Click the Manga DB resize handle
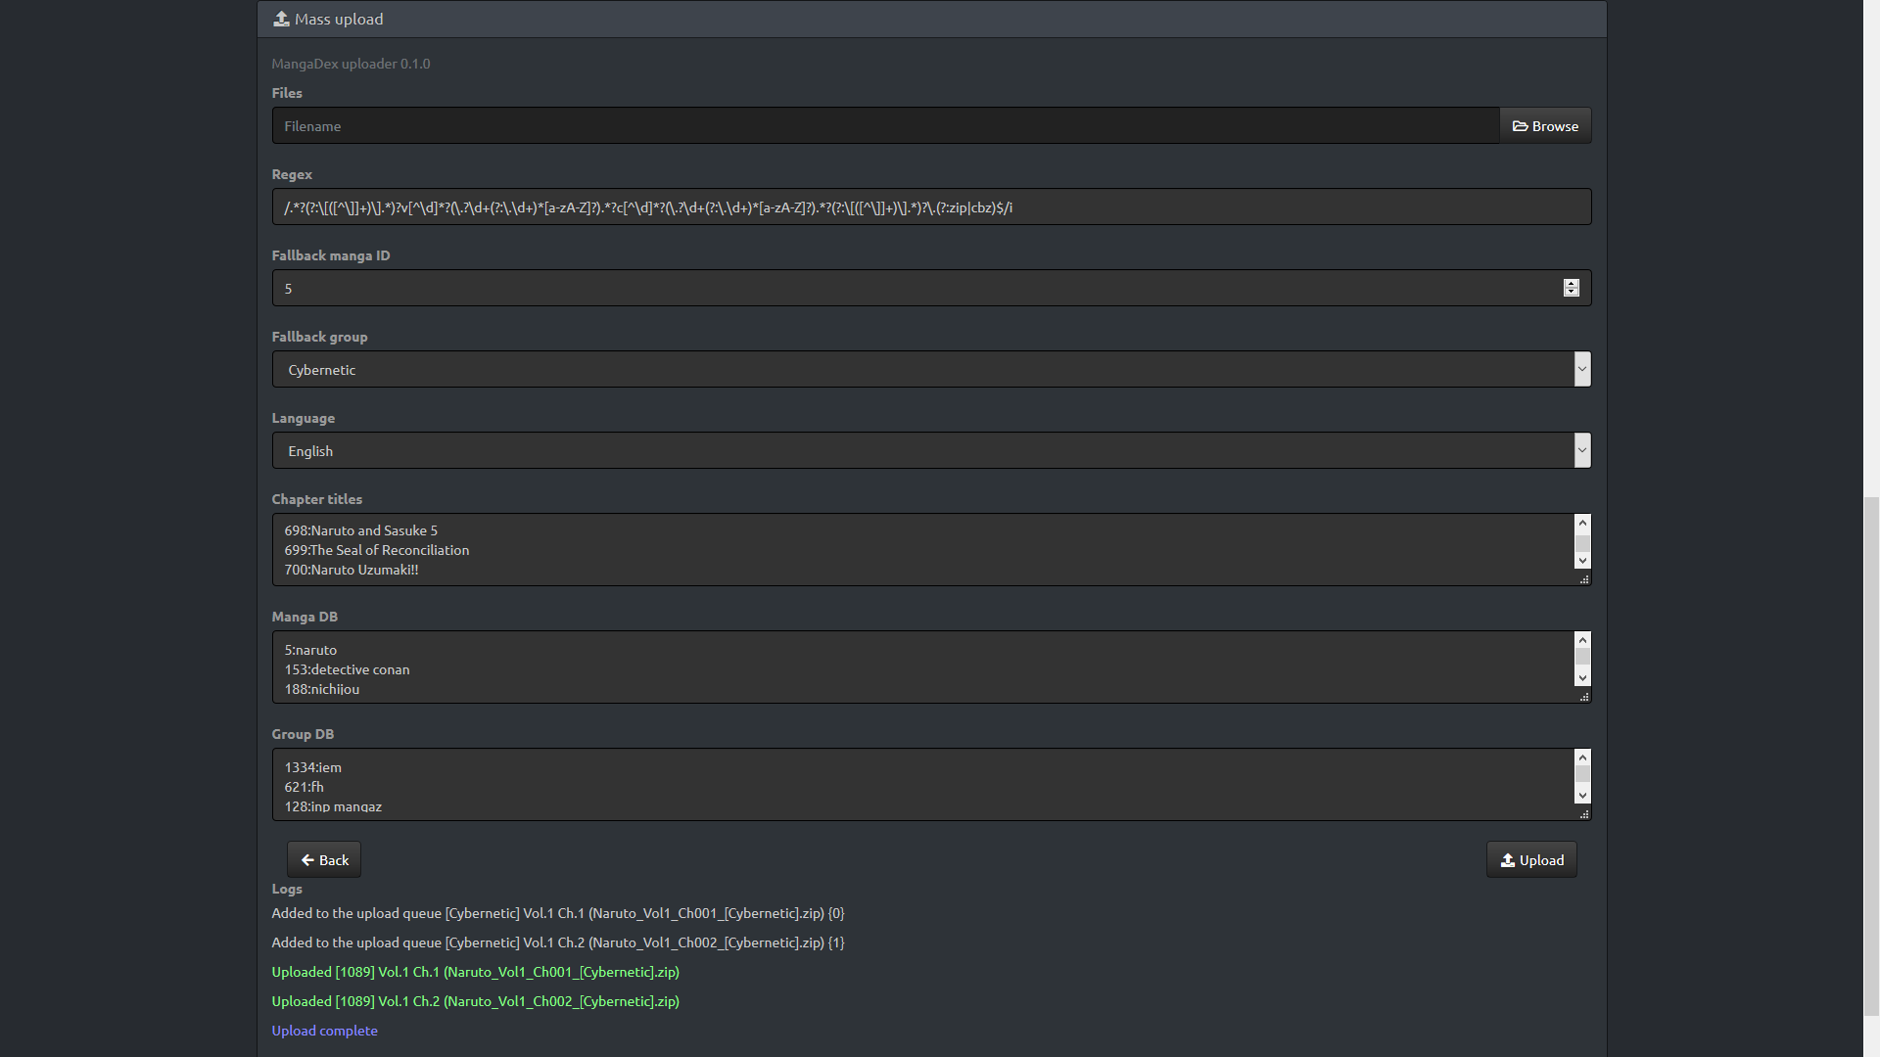 click(x=1584, y=697)
